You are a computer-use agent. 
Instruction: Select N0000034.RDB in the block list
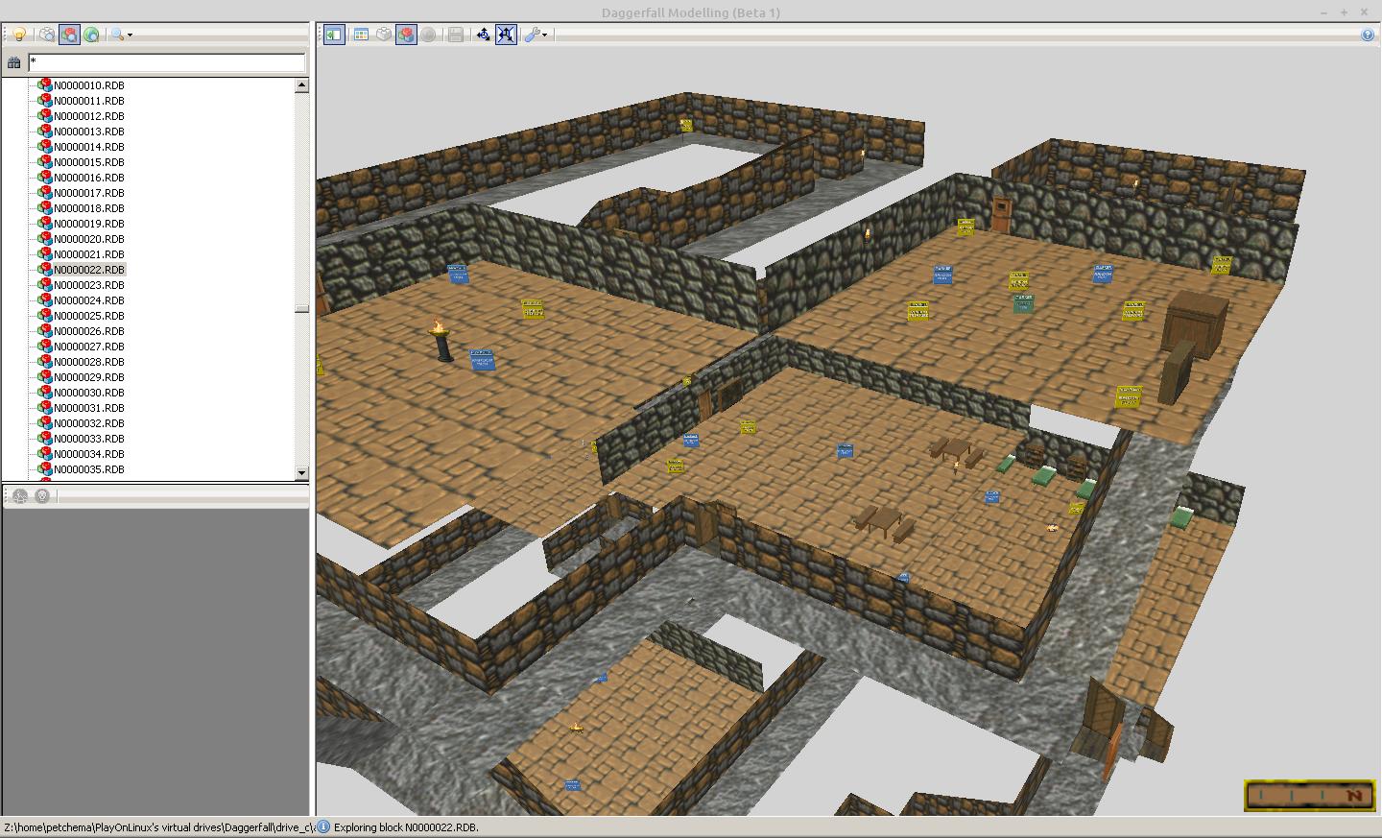[88, 454]
